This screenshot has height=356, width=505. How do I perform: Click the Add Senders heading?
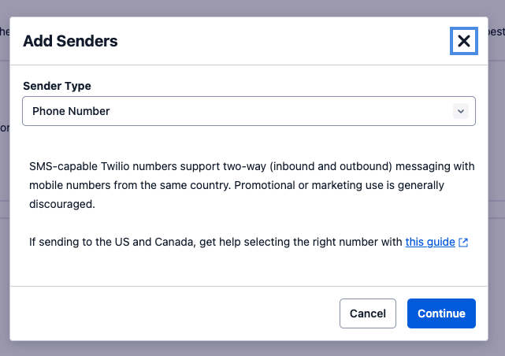click(x=70, y=41)
